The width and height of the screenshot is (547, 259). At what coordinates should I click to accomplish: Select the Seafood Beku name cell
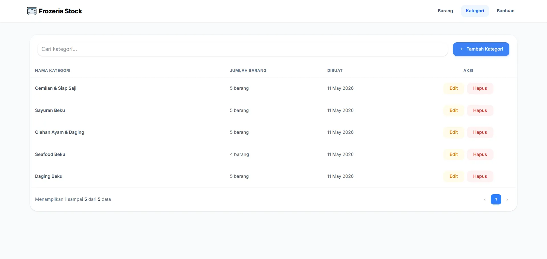50,154
